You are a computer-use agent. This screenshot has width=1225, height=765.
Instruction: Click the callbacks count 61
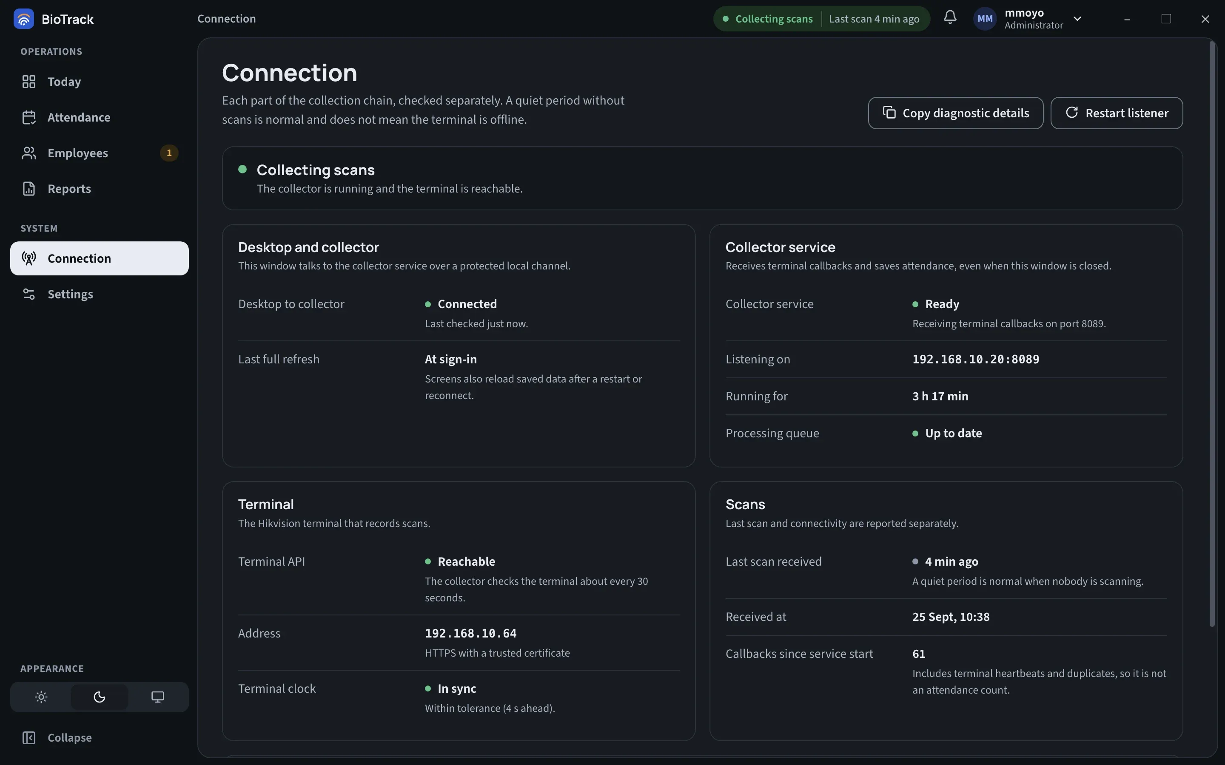(x=919, y=654)
